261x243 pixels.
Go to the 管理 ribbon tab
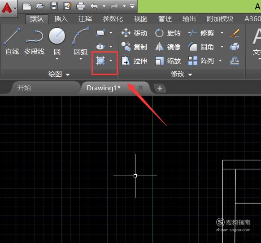pos(165,19)
